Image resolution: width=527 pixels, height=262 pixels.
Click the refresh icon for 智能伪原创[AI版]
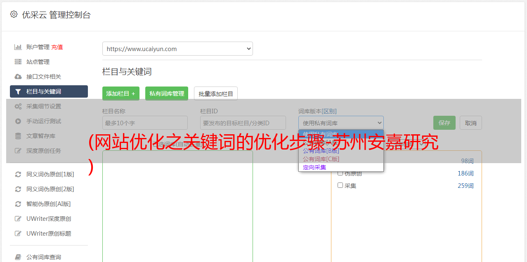click(x=18, y=204)
